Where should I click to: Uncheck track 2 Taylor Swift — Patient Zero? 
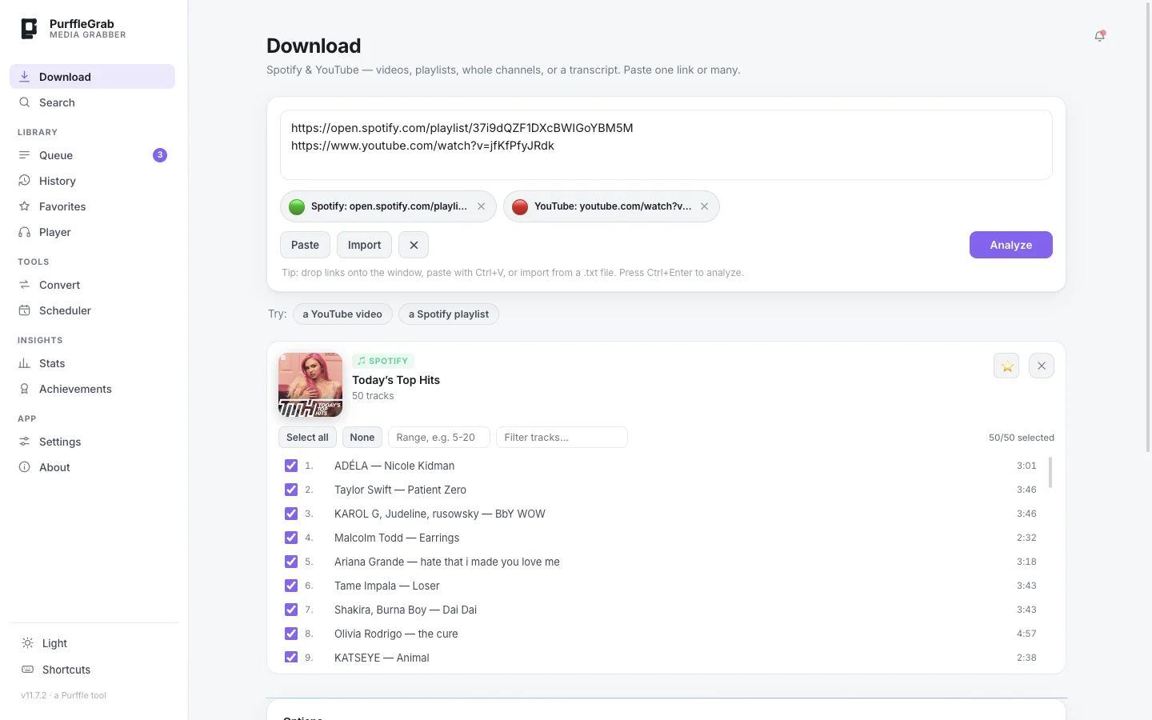point(291,490)
